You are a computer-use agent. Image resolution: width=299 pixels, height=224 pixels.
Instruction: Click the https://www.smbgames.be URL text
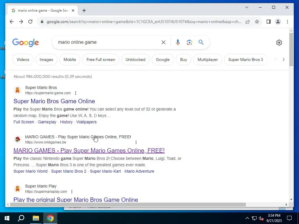coord(46,142)
